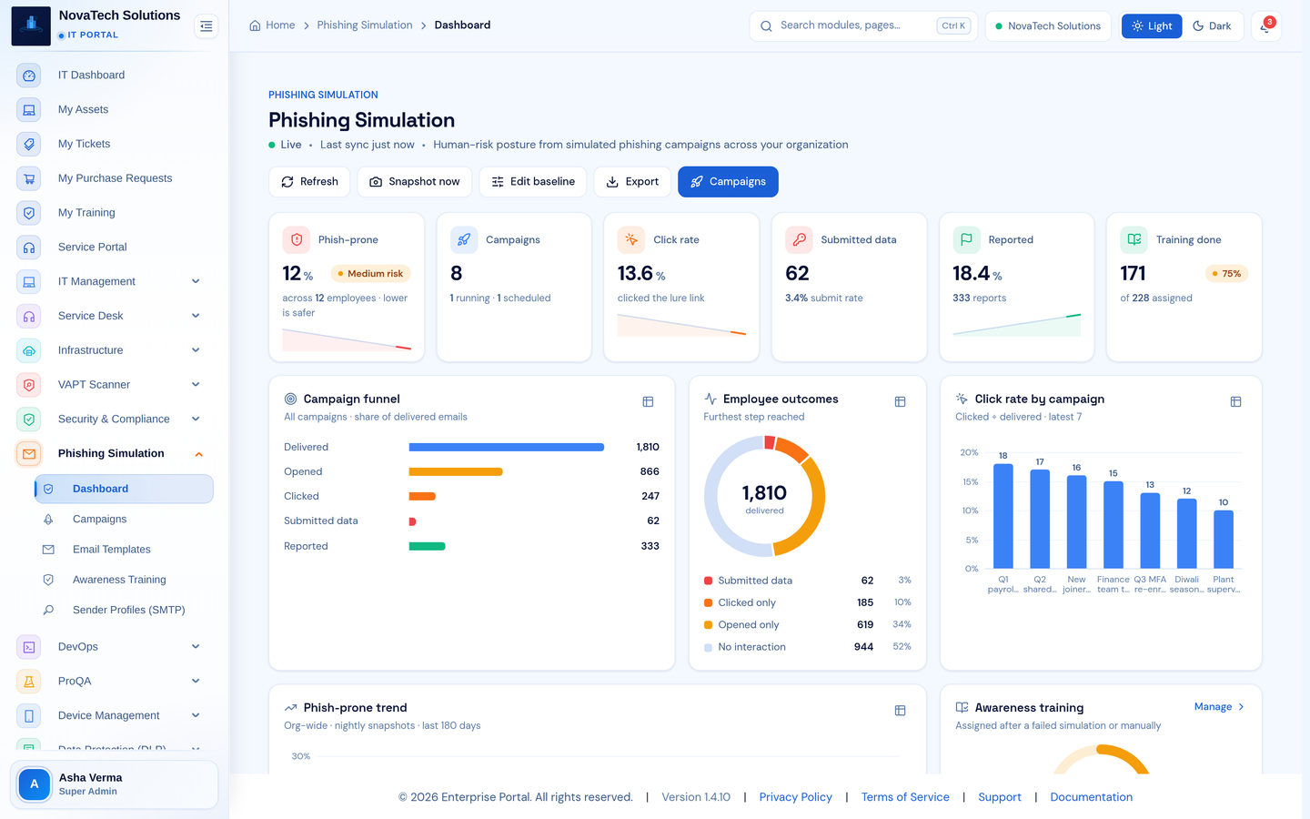Screen dimensions: 1310x819
Task: Click the Home breadcrumb icon
Action: tap(255, 25)
